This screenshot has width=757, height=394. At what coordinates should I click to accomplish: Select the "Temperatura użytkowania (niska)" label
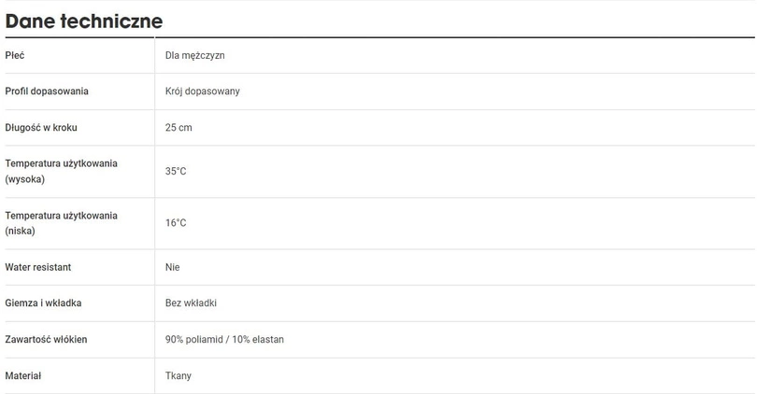[61, 222]
